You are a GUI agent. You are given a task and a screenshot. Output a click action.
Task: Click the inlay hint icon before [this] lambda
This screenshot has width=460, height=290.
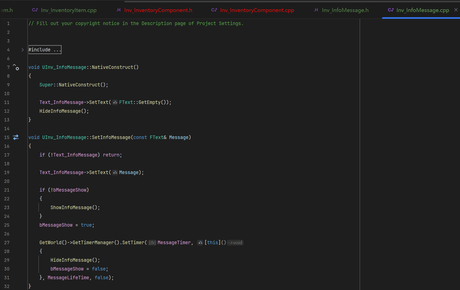(200, 242)
